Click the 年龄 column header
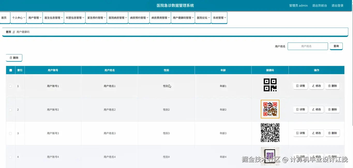This screenshot has width=353, height=168. point(223,70)
